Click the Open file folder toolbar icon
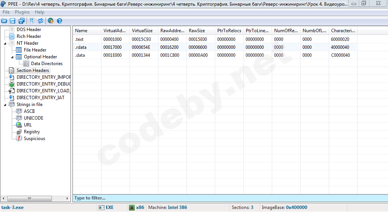388x212 pixels. 4,21
